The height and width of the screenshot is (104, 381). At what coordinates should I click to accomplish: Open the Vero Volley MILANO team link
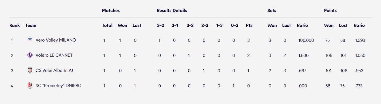[56, 40]
